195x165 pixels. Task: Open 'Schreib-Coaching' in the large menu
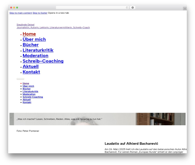click(43, 61)
